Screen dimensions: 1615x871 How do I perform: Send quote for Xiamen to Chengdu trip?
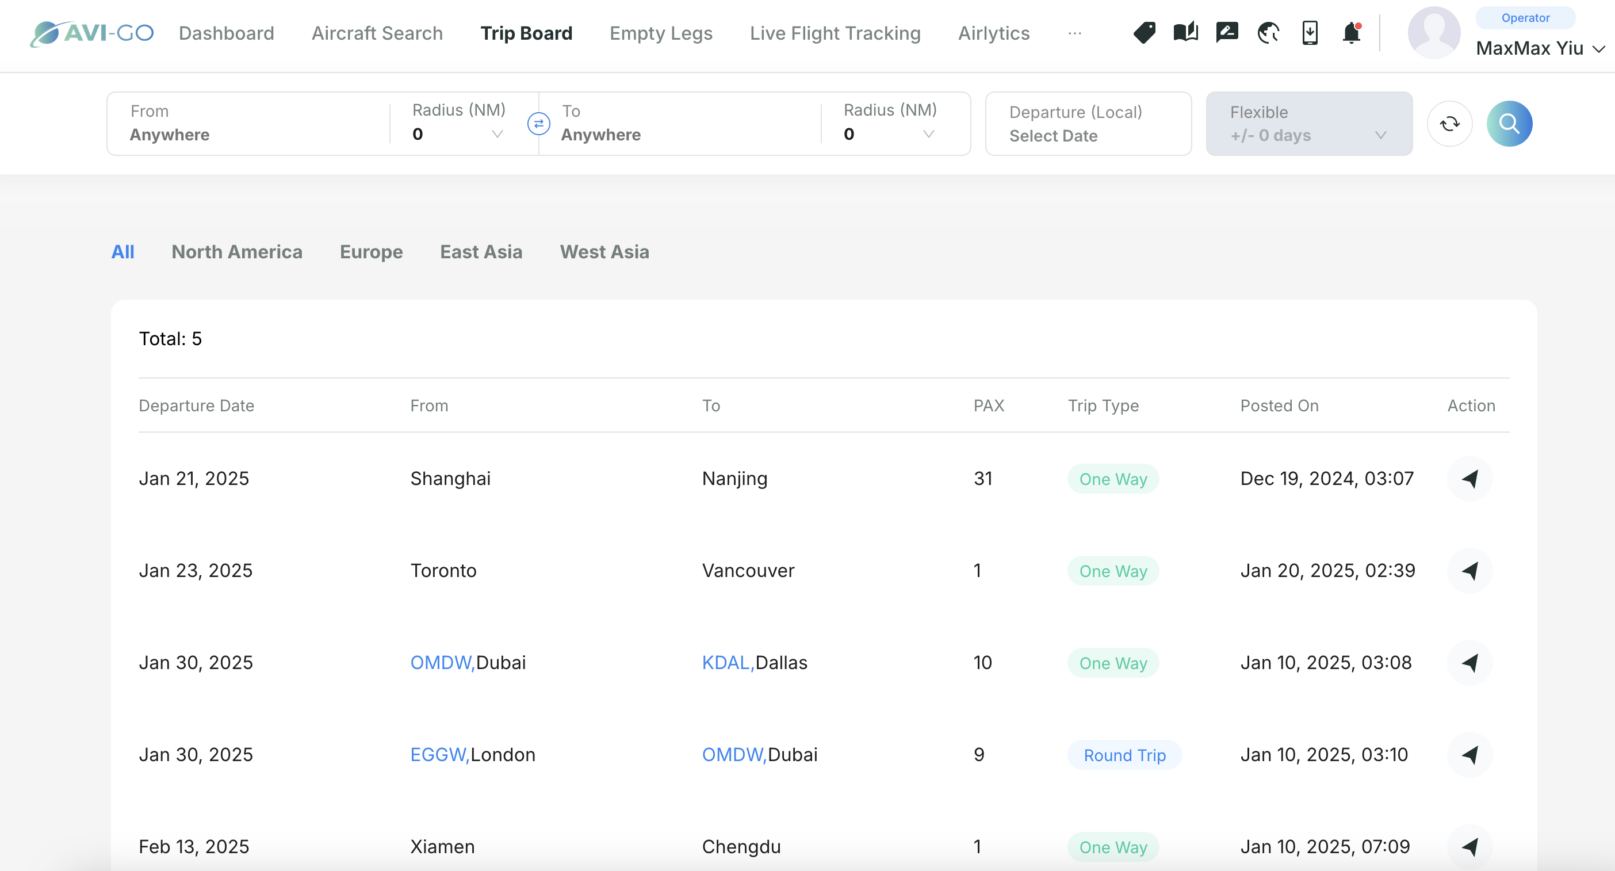tap(1469, 847)
